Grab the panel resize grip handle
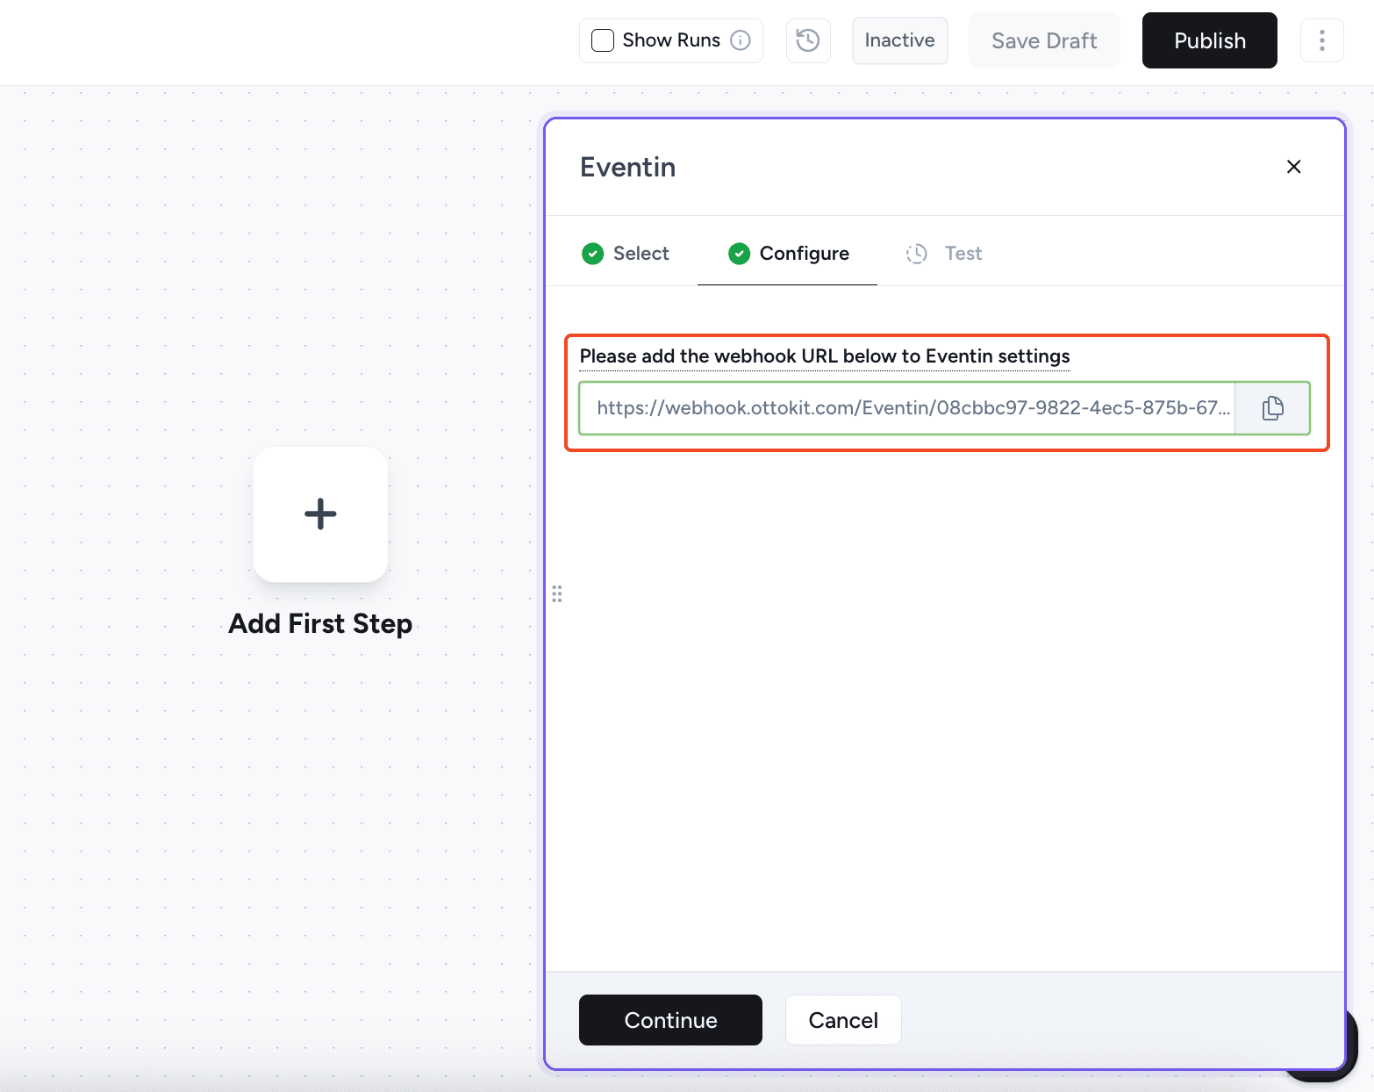1374x1092 pixels. [x=557, y=594]
